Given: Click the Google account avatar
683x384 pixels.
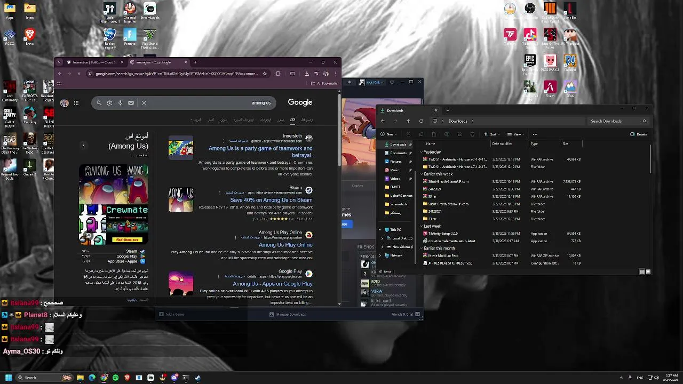Looking at the screenshot, I should [65, 103].
